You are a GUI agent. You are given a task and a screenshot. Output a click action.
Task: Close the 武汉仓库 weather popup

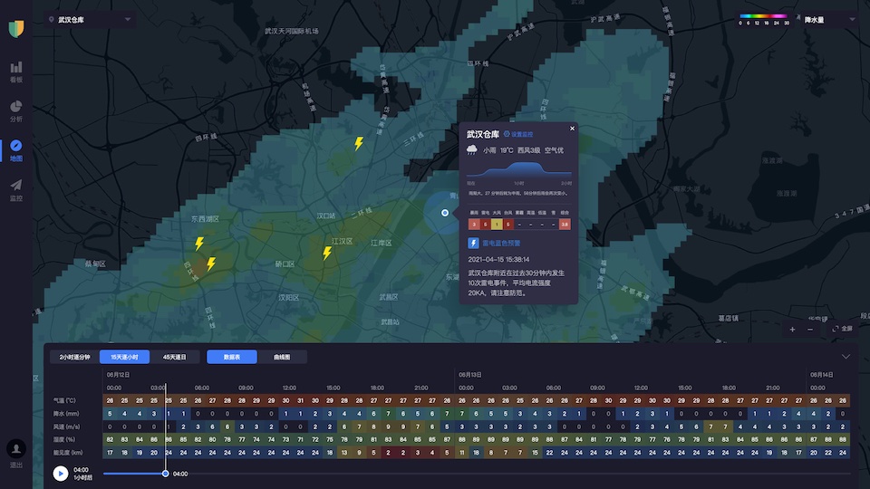[x=572, y=129]
